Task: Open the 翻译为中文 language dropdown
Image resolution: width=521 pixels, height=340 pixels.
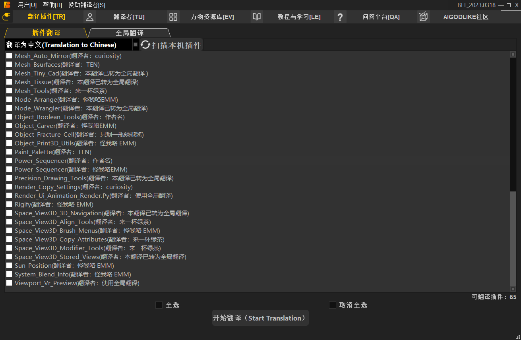Action: point(72,45)
